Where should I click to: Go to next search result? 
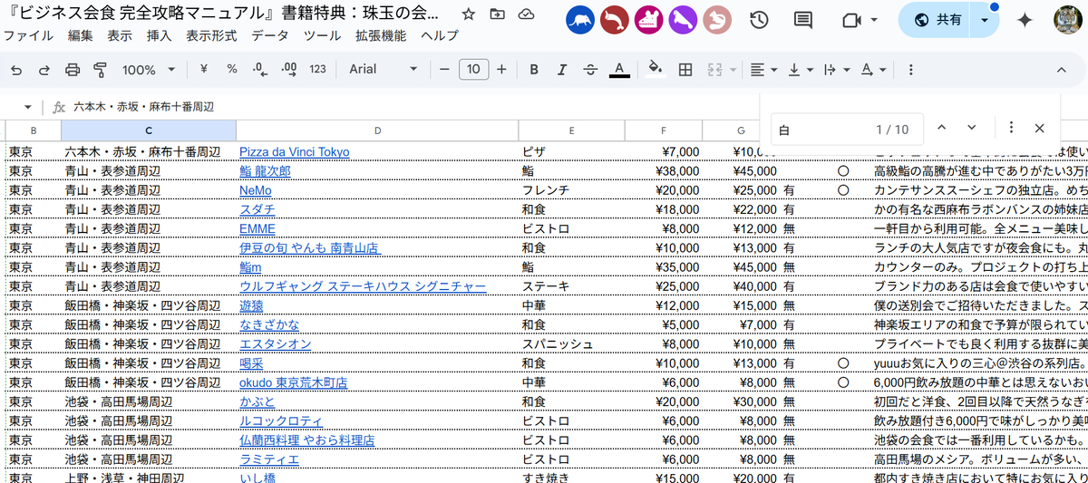pyautogui.click(x=972, y=128)
